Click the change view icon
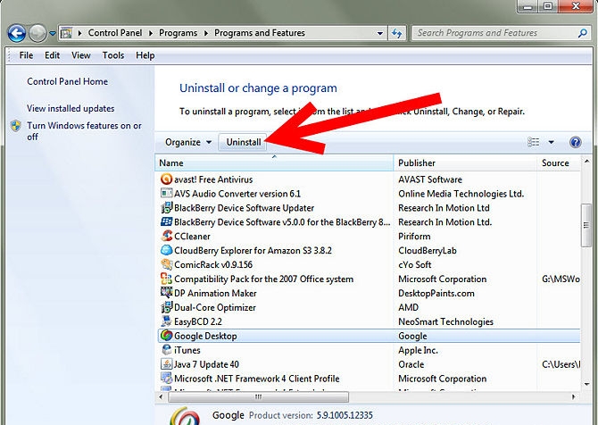The width and height of the screenshot is (598, 425). [534, 142]
